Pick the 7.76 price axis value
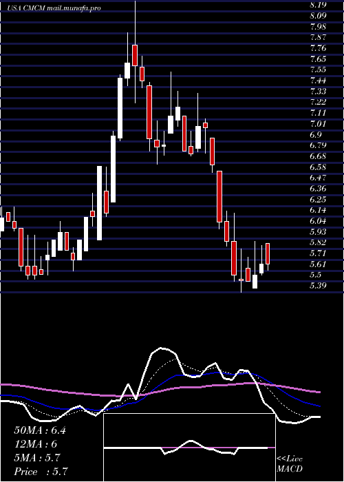Screen dimensions: 344x482 coord(318,48)
